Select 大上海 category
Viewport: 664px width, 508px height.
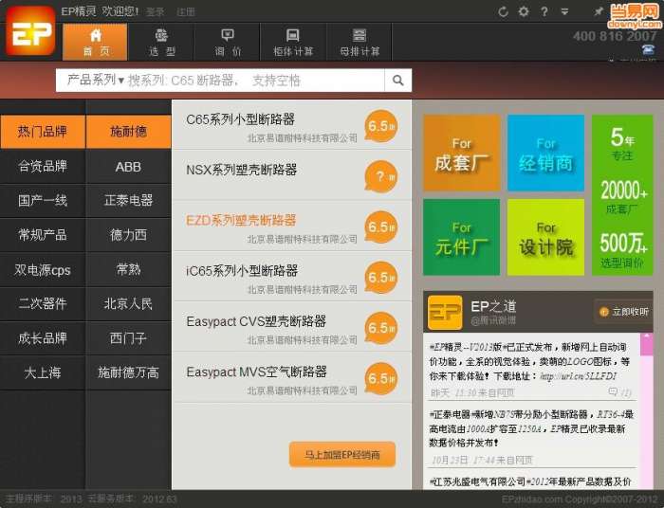coord(43,372)
